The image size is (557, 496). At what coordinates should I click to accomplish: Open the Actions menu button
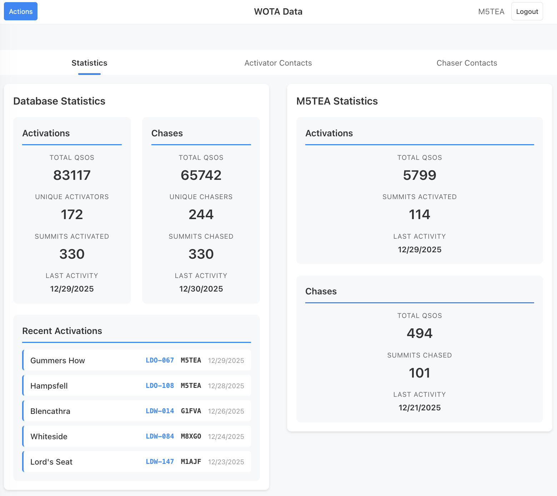tap(21, 11)
